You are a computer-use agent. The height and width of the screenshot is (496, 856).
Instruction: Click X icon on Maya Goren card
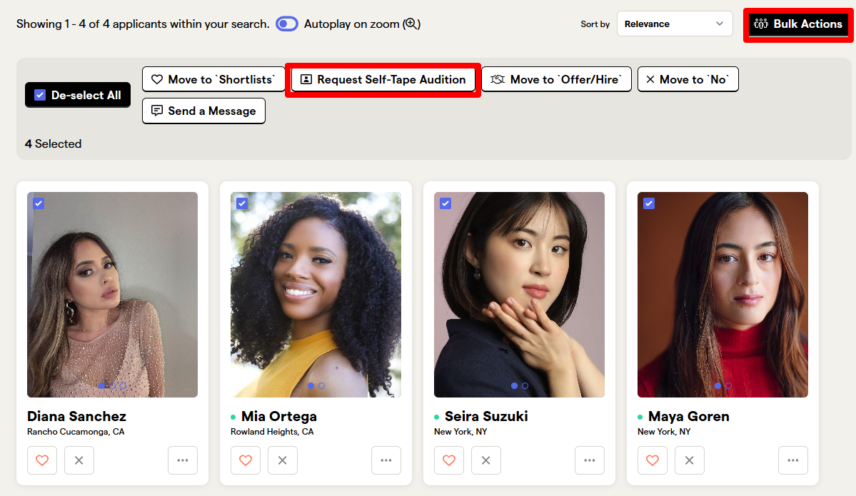pyautogui.click(x=690, y=460)
